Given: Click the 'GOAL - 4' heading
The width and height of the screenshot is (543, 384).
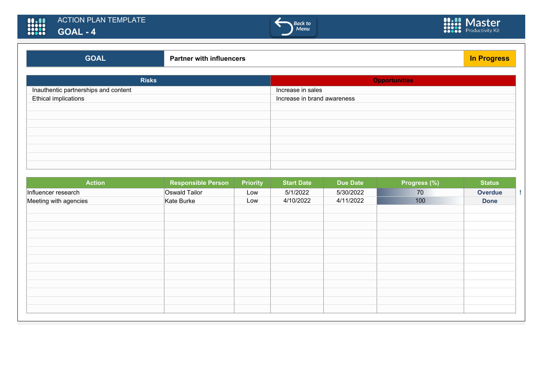Looking at the screenshot, I should (x=77, y=32).
